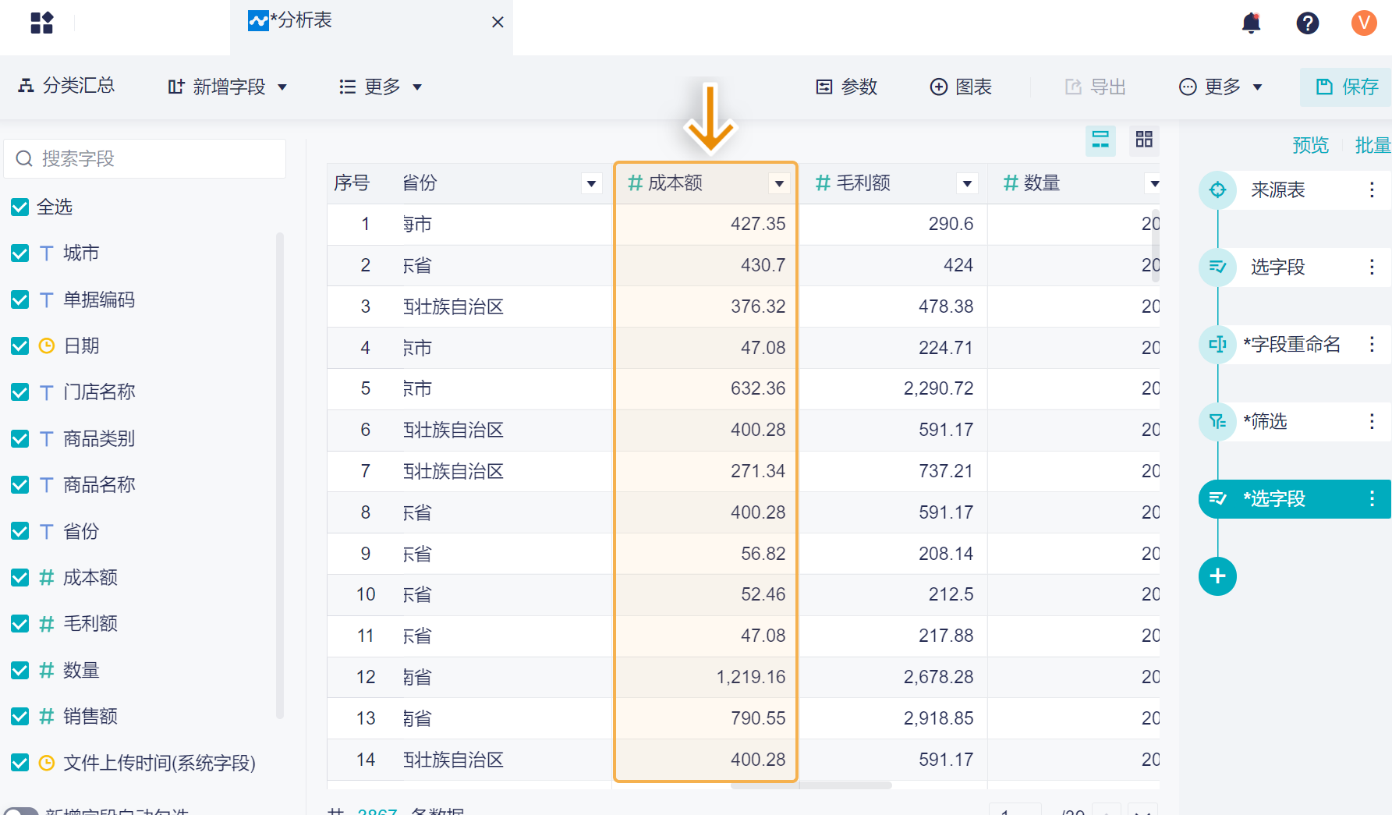Screen dimensions: 1392x815
Task: Uncheck the 商品类别 field checkbox
Action: point(20,438)
